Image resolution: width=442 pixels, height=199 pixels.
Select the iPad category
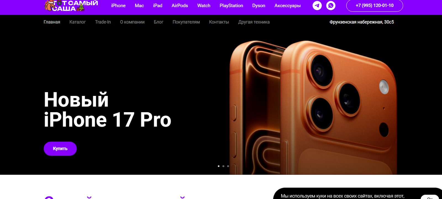tap(158, 6)
